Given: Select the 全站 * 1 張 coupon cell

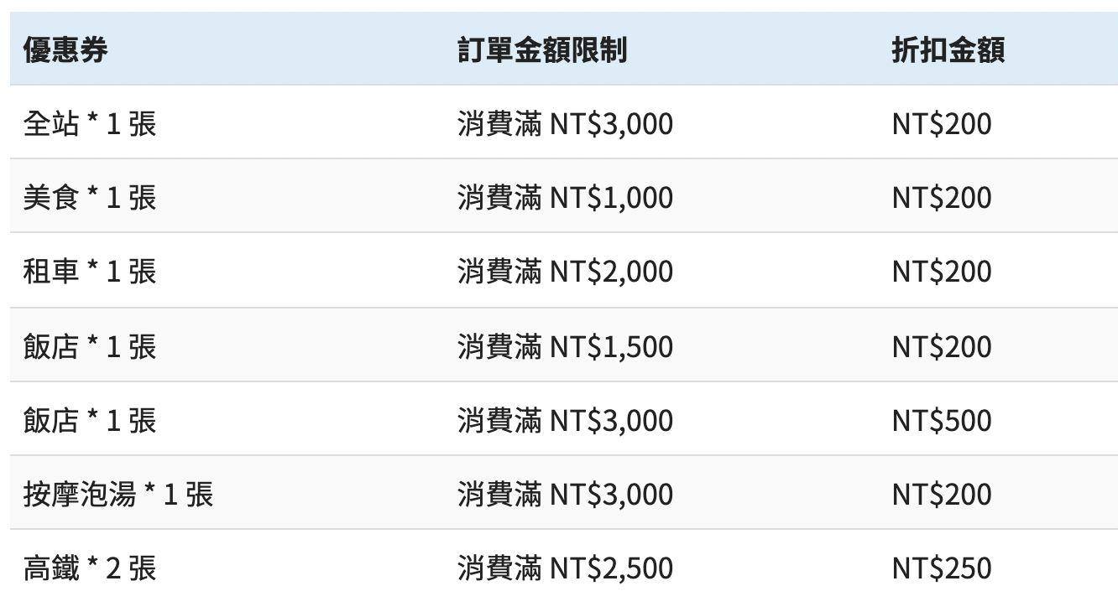Looking at the screenshot, I should pyautogui.click(x=90, y=124).
